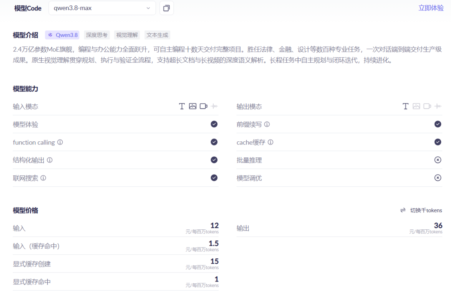Viewport: 451px width, 298px height.
Task: Click the checkmark for 前缀续写
Action: (438, 124)
